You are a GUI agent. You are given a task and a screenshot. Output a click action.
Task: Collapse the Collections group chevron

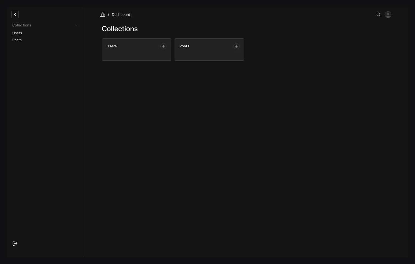coord(76,25)
